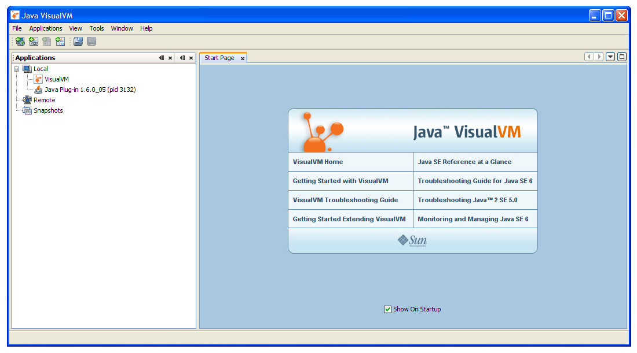The width and height of the screenshot is (637, 353).
Task: Collapse the Local tree node
Action: (18, 68)
